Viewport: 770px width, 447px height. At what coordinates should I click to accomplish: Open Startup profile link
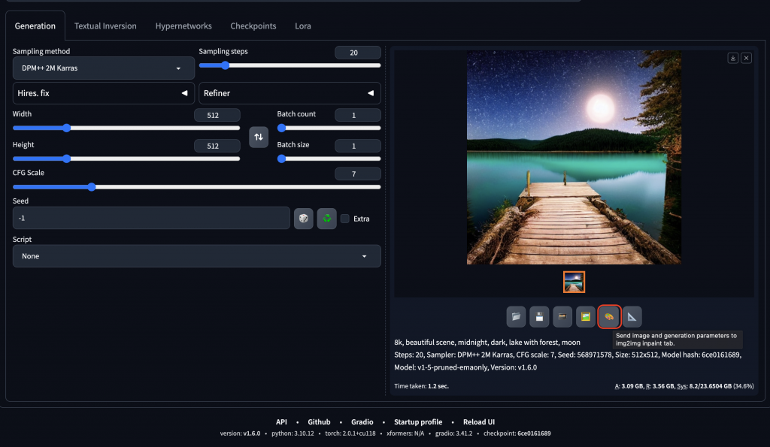pos(418,422)
